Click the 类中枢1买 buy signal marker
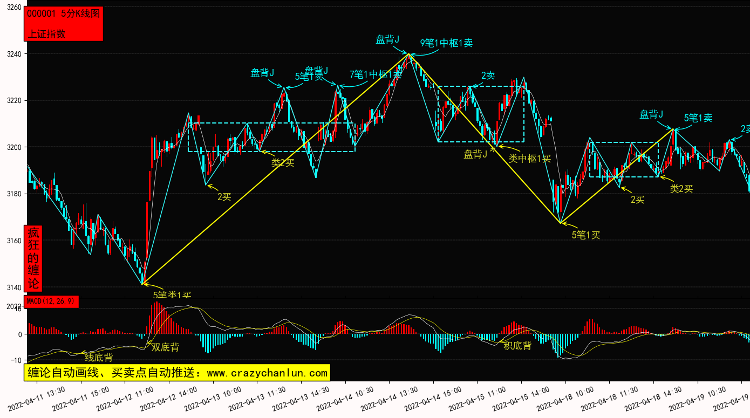 529,159
